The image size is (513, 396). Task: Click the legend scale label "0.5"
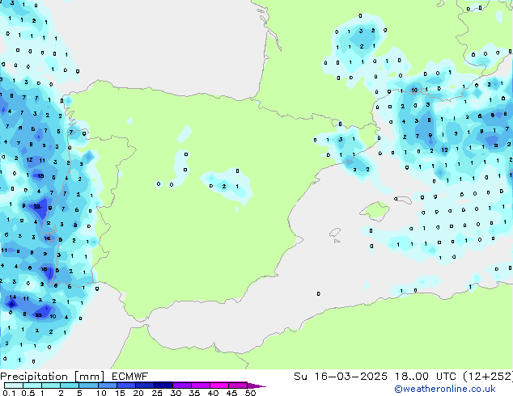pos(28,393)
